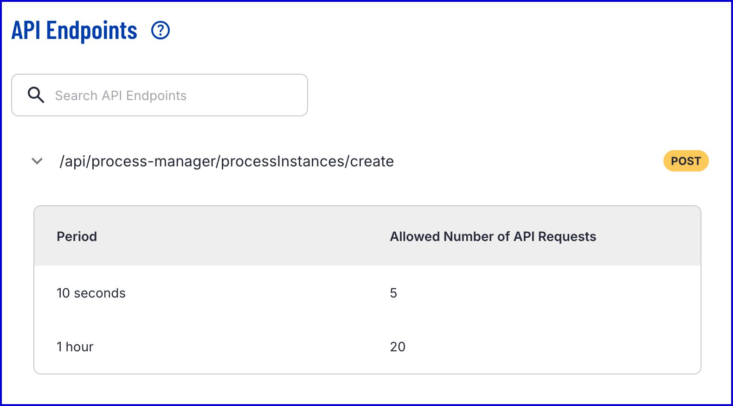The height and width of the screenshot is (406, 733).
Task: Click the allowed requests value 5
Action: coord(393,293)
